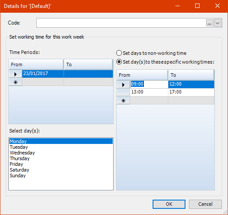The image size is (228, 215).
Task: Click inside the Code combo box field
Action: coord(121,23)
